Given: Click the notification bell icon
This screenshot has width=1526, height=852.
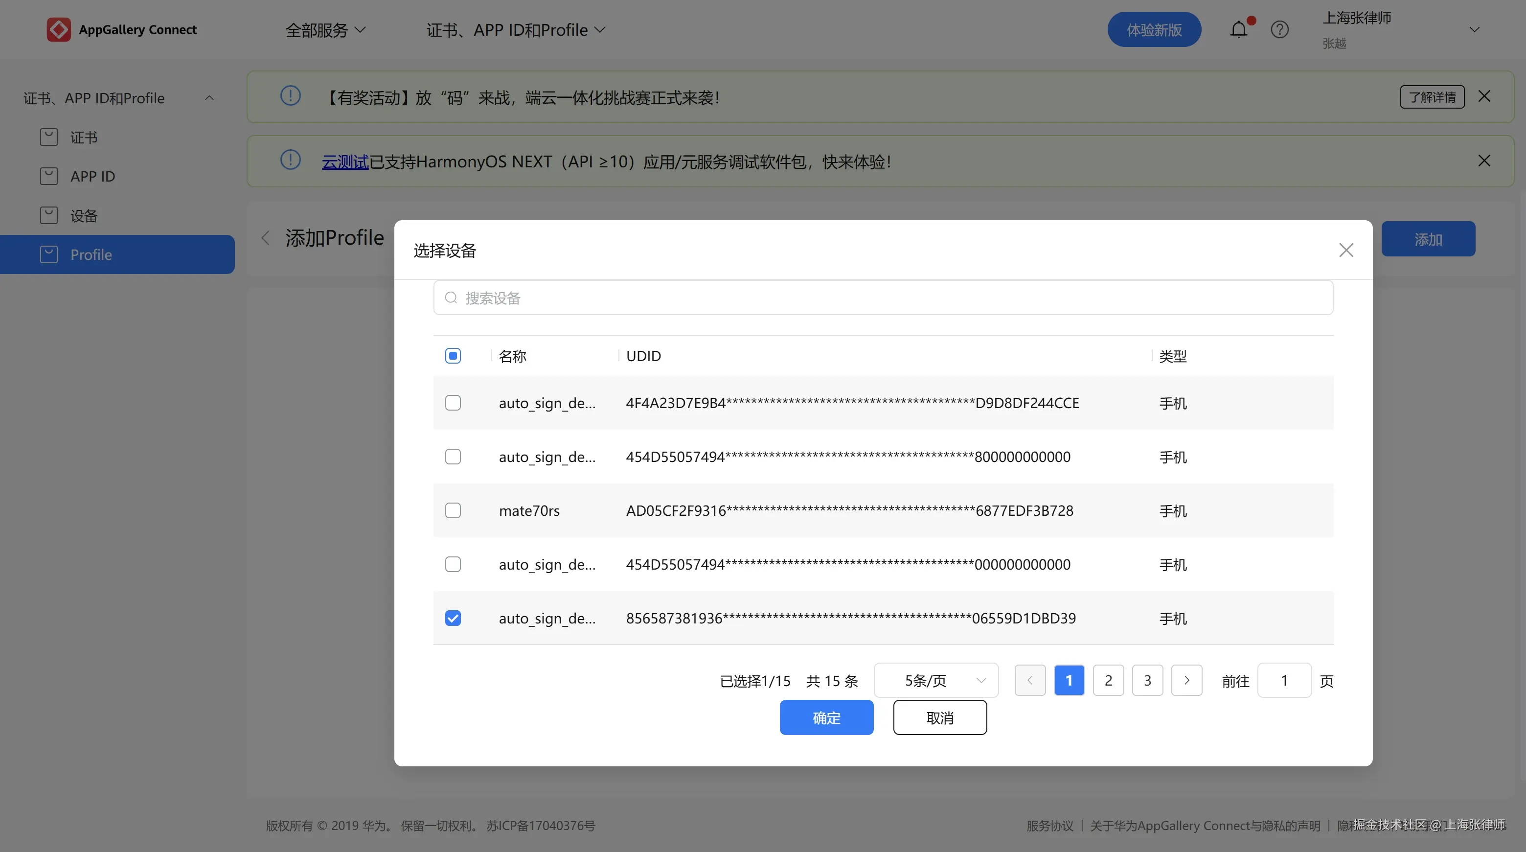Looking at the screenshot, I should click(1238, 30).
